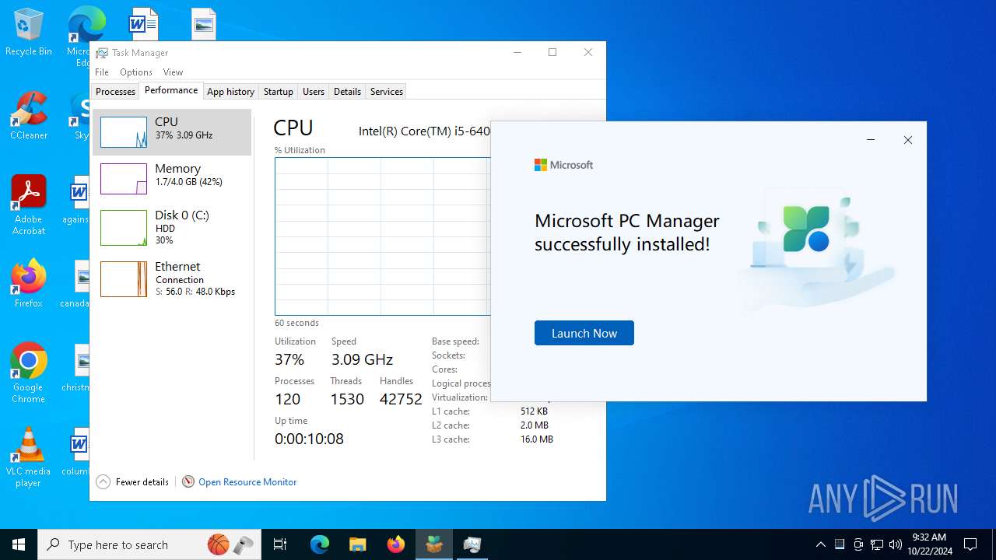Launch Edge from the taskbar
Image resolution: width=996 pixels, height=560 pixels.
click(x=320, y=544)
